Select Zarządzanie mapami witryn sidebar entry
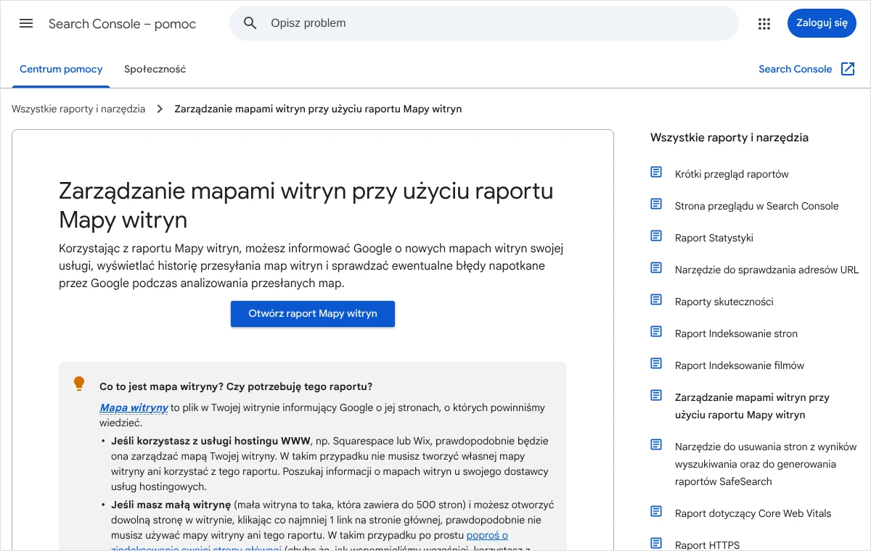This screenshot has height=551, width=871. [x=752, y=406]
